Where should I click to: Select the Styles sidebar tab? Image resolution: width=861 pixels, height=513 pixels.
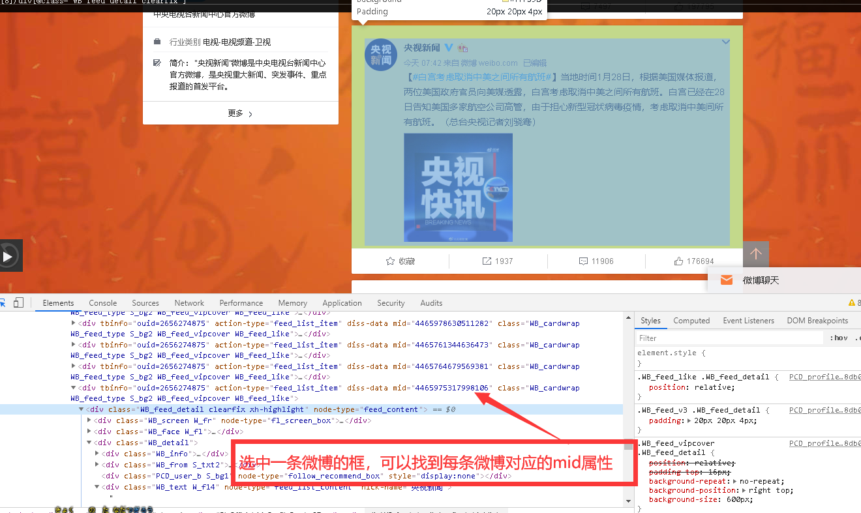(650, 320)
